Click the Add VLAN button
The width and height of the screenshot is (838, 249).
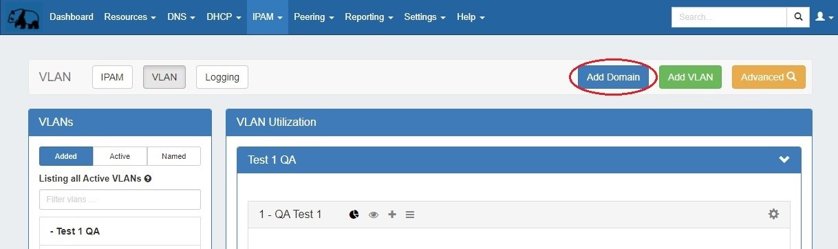690,77
